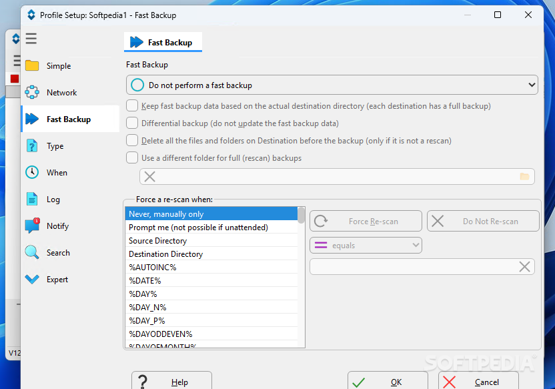The height and width of the screenshot is (389, 555).
Task: Open the Notify section
Action: coord(71,226)
